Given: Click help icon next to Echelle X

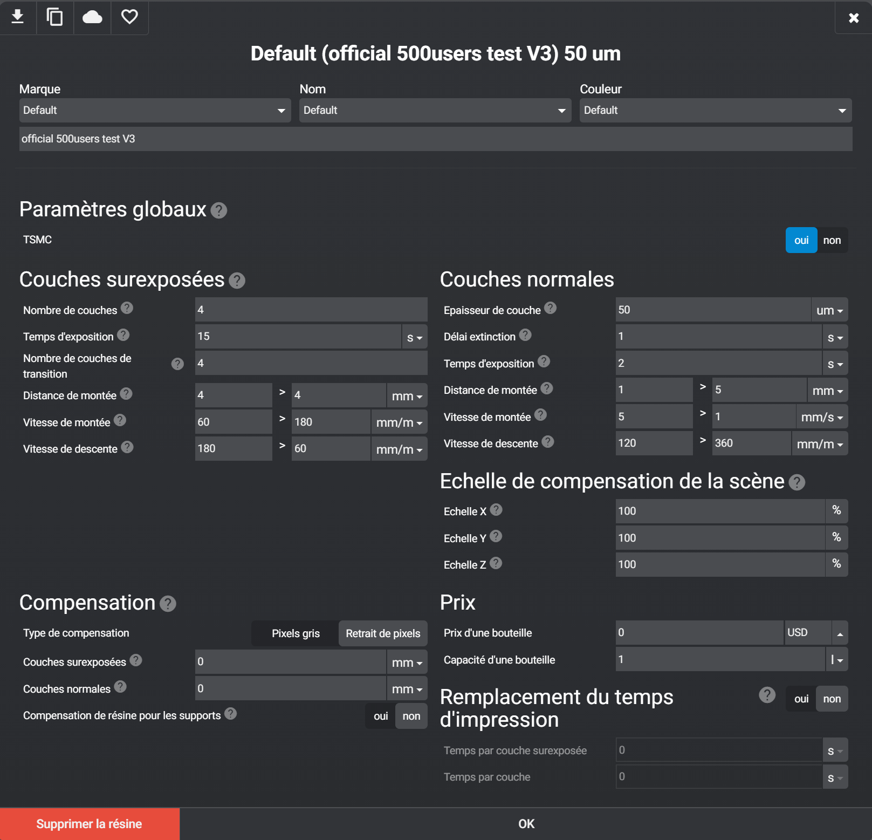Looking at the screenshot, I should pyautogui.click(x=496, y=510).
